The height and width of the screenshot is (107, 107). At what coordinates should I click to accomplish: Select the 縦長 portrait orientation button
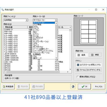click(82, 55)
